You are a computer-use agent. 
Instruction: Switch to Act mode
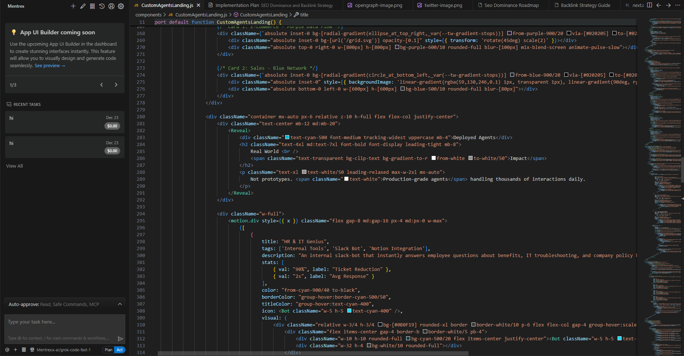(x=120, y=350)
